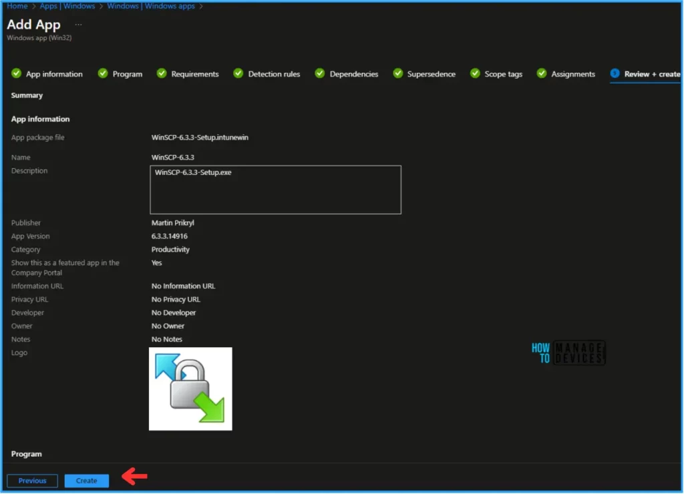Screen dimensions: 684x494
Task: Select the Category value Productivity
Action: pos(170,250)
